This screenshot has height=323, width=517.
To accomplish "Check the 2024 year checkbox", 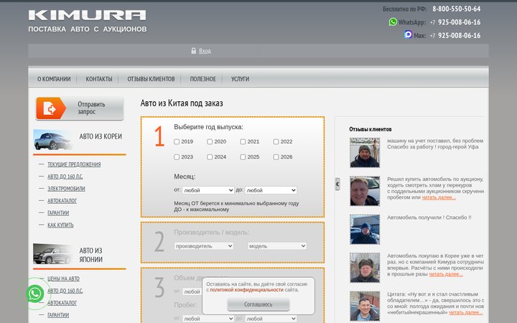I will coord(210,157).
